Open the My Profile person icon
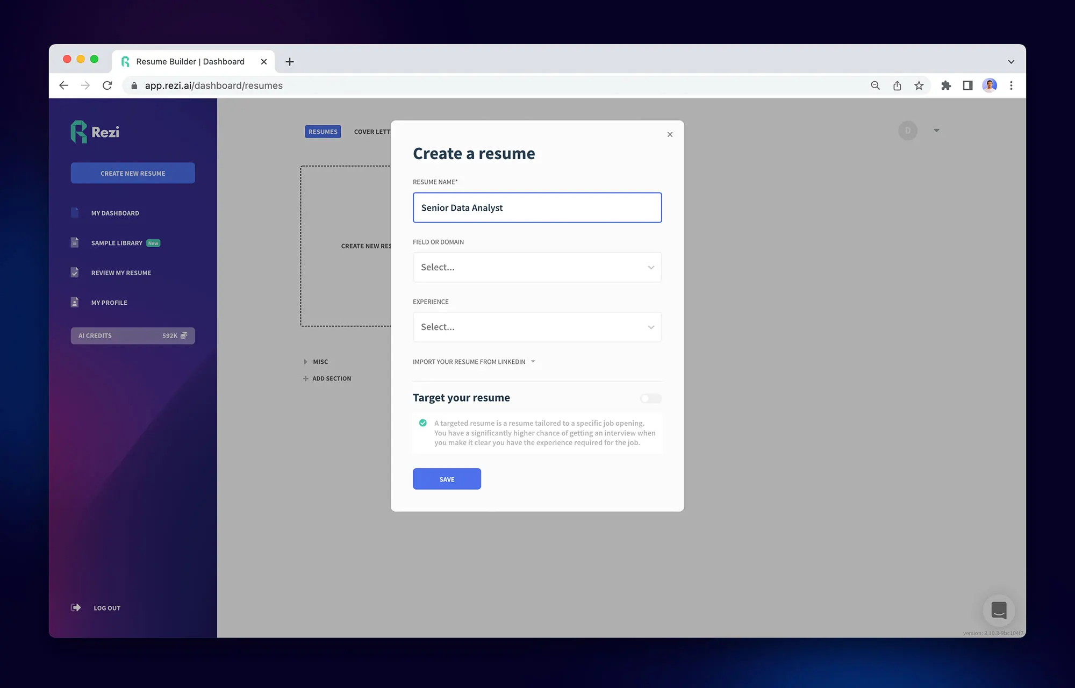The width and height of the screenshot is (1075, 688). (x=75, y=302)
